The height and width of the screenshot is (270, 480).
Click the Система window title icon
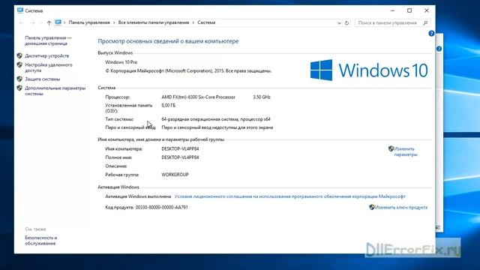[20, 10]
